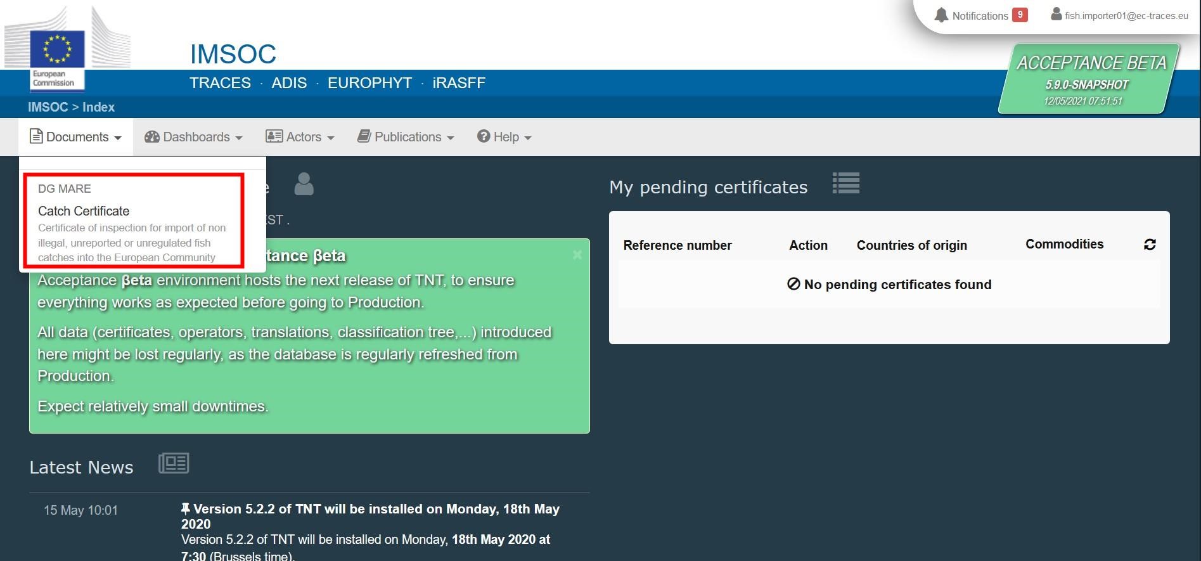The image size is (1201, 561).
Task: Click the Notifications bell icon
Action: click(x=941, y=15)
